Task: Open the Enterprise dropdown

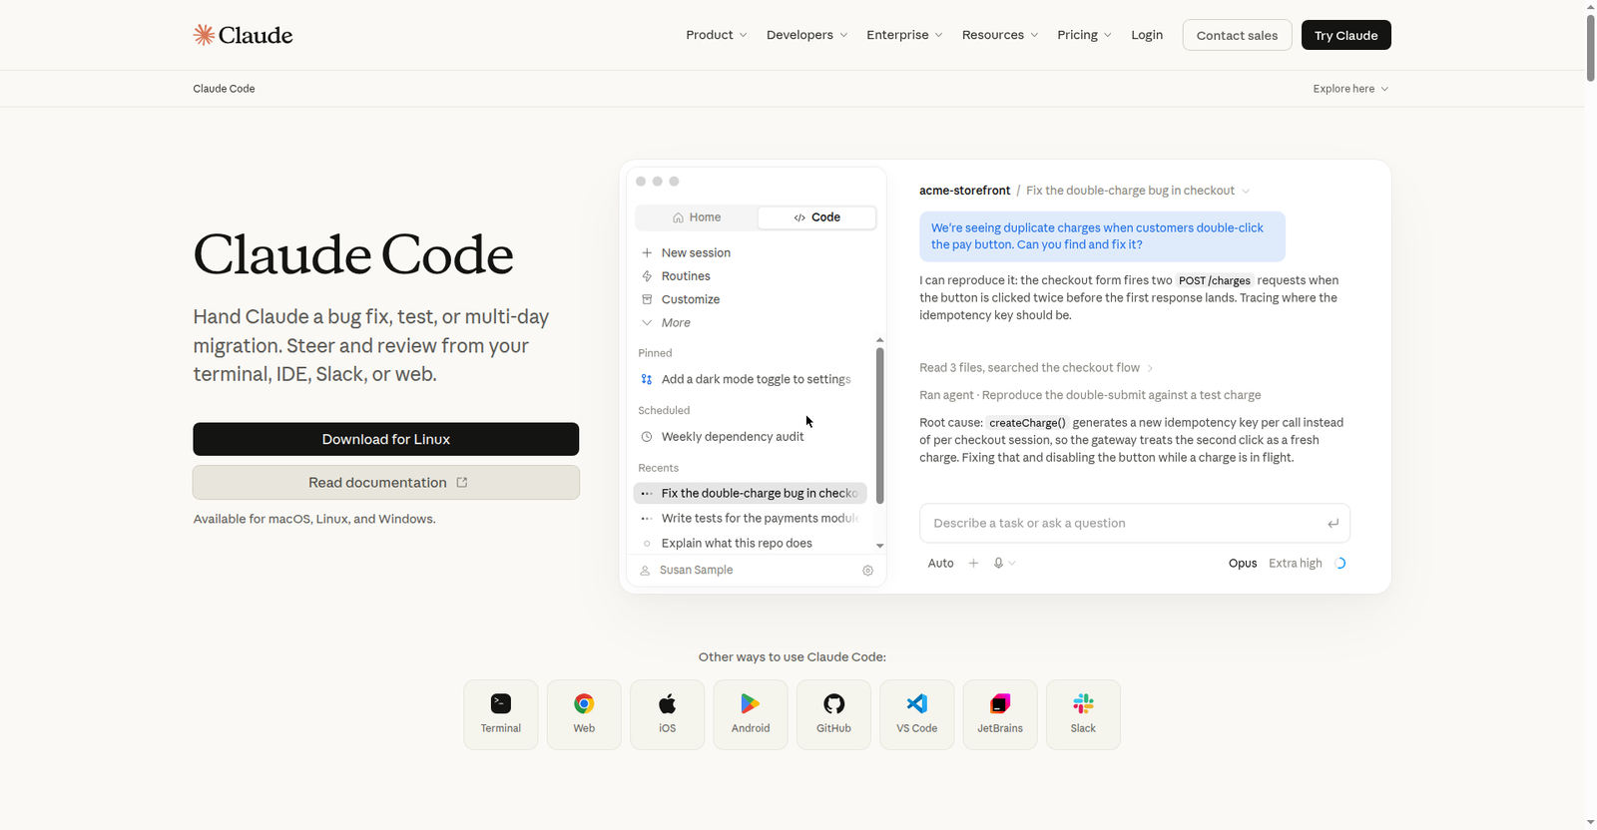Action: coord(904,35)
